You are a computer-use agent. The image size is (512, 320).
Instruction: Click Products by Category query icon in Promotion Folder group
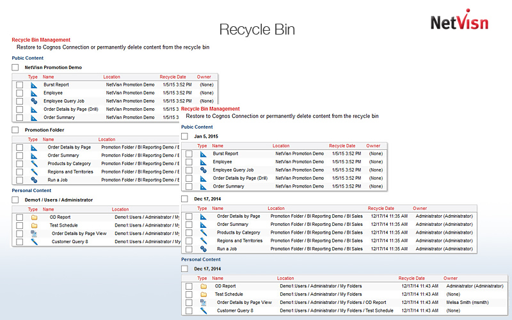pyautogui.click(x=34, y=164)
